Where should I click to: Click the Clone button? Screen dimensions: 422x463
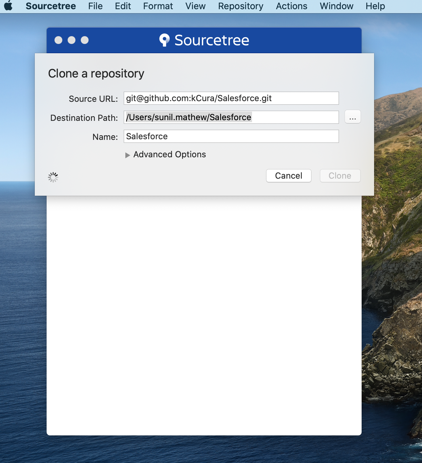point(340,176)
